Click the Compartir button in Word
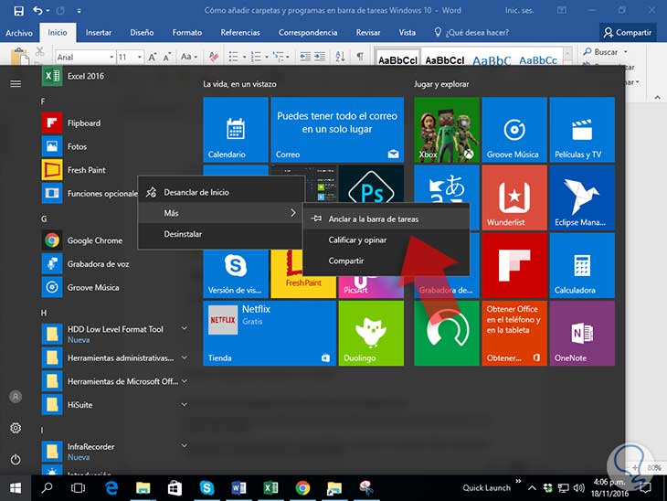This screenshot has width=667, height=501. point(628,33)
